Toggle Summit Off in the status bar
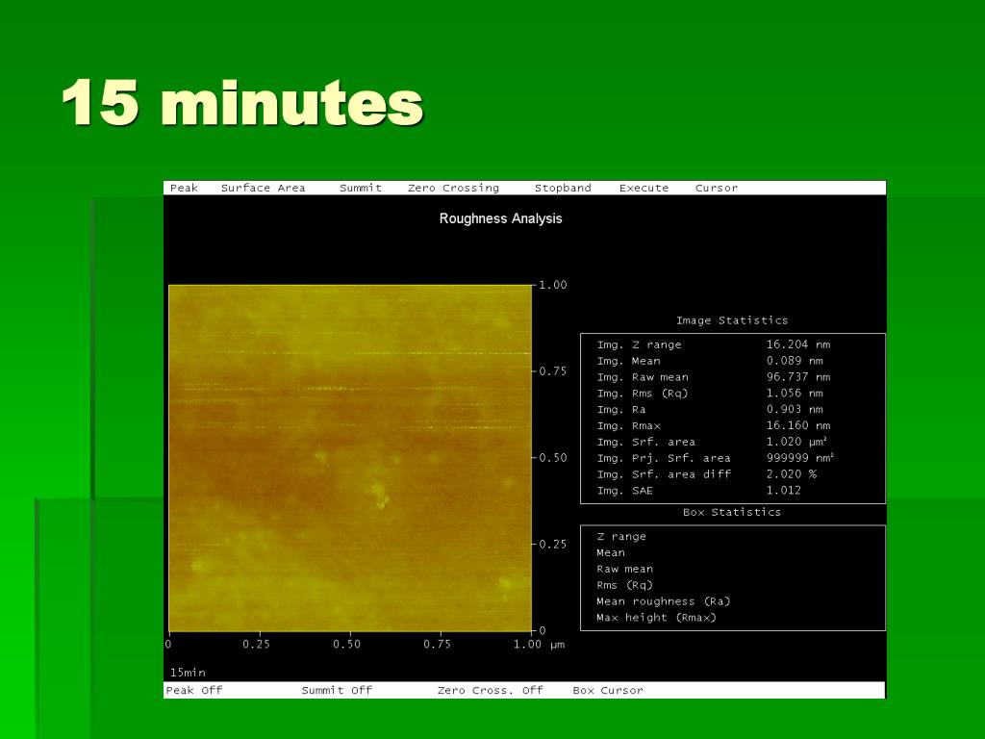The image size is (985, 739). pyautogui.click(x=337, y=690)
